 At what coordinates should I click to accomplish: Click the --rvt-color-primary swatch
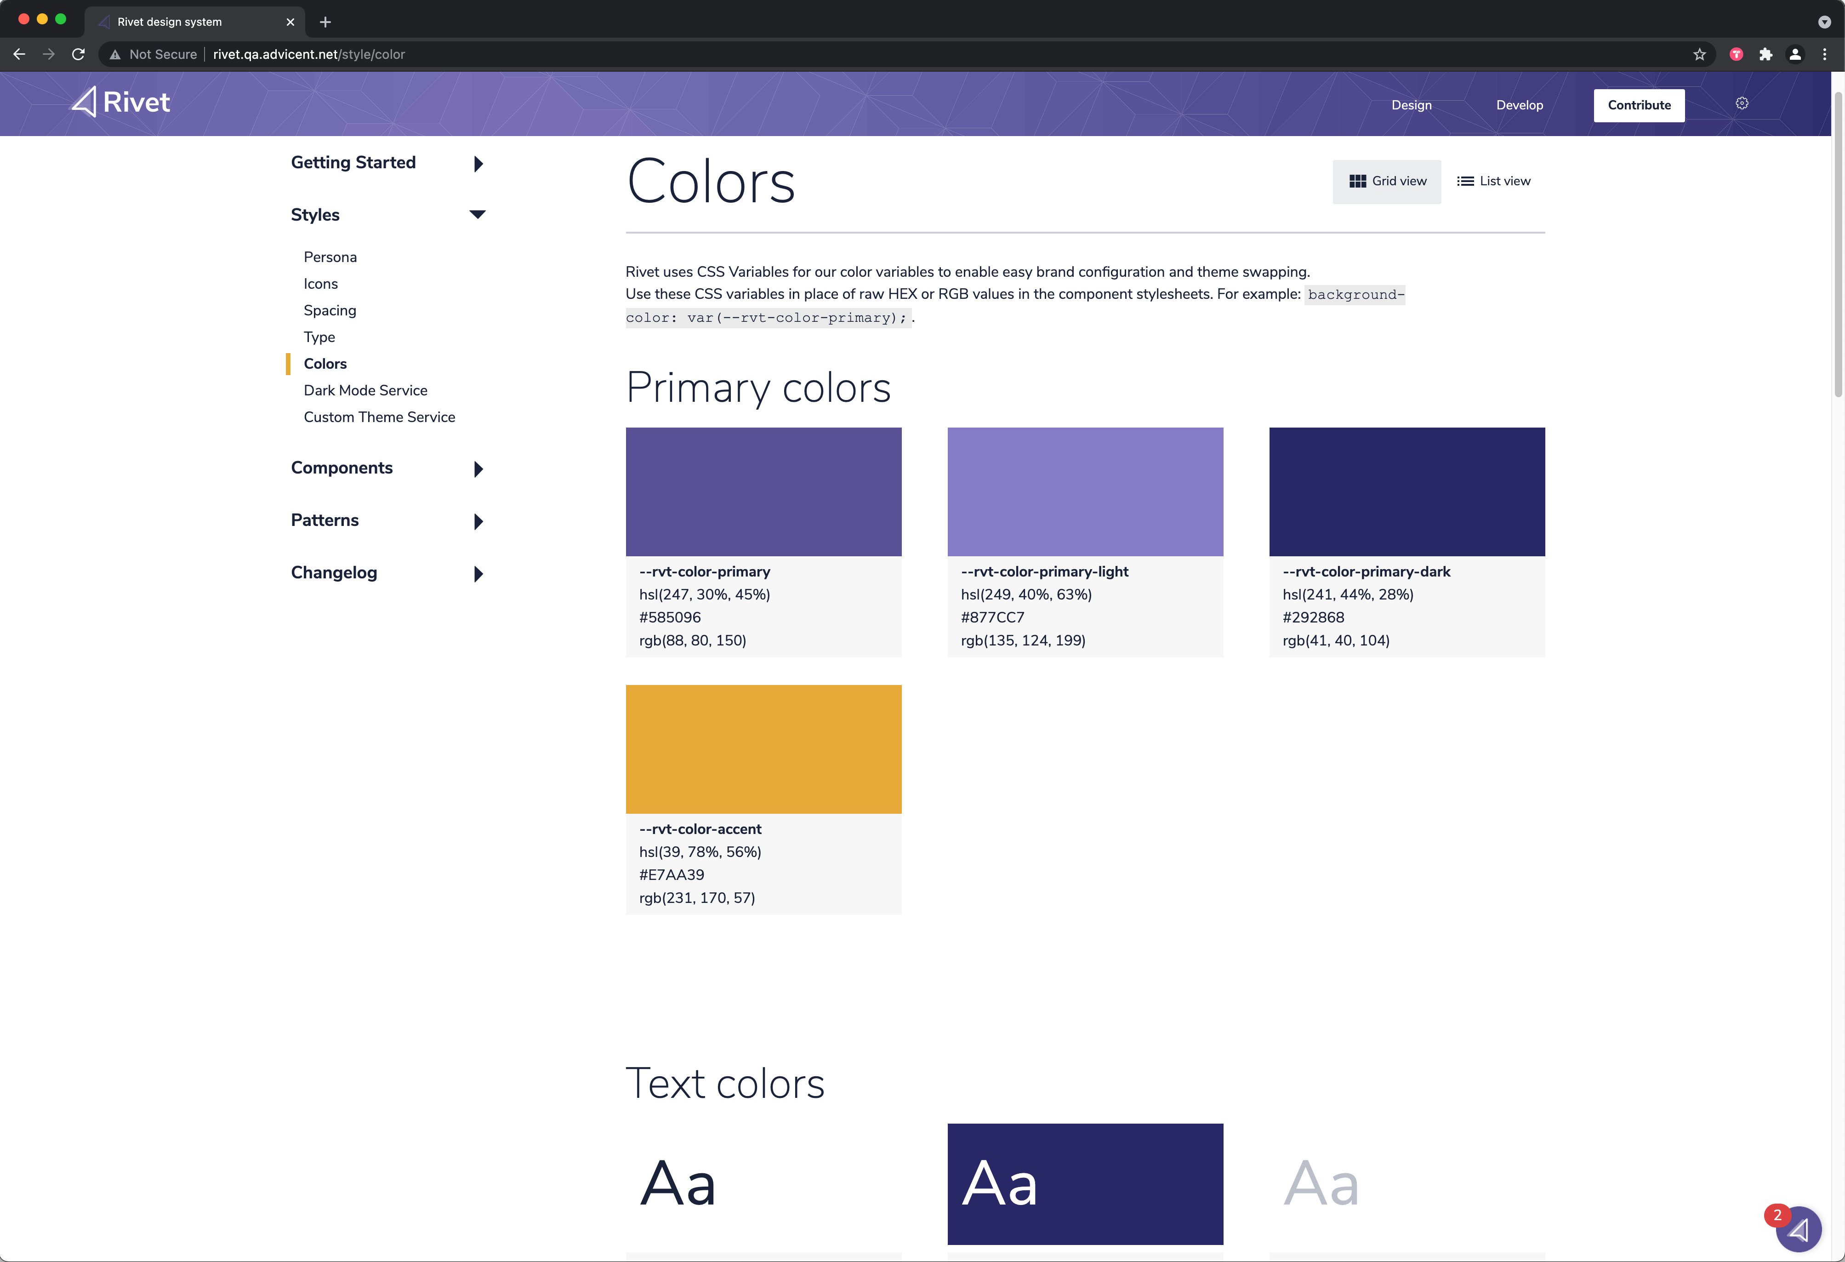click(x=763, y=491)
